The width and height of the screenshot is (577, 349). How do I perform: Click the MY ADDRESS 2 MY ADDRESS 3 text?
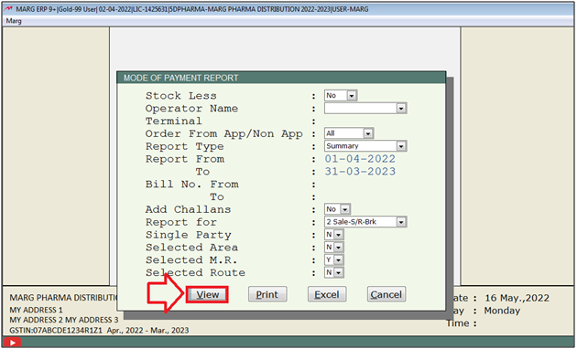coord(64,320)
